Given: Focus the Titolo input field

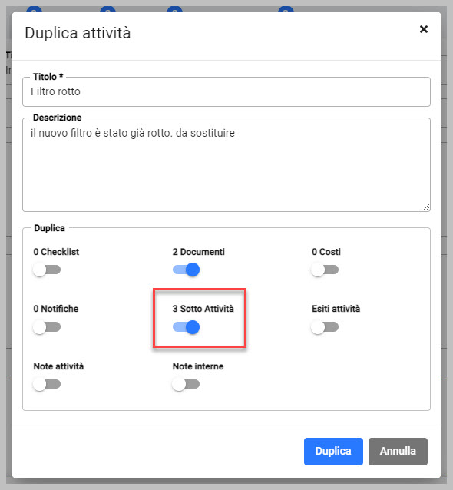Looking at the screenshot, I should (x=226, y=92).
